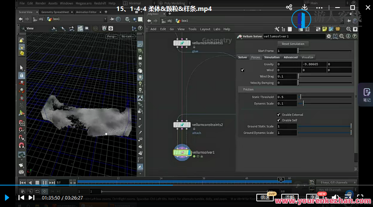
Task: Select the arrow Select tool in viewport toolbar
Action: tap(22, 67)
